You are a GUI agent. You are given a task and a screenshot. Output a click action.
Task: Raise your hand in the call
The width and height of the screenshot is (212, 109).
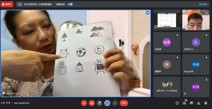click(x=100, y=103)
